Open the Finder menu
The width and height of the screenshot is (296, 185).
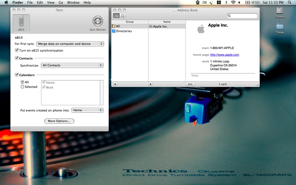[18, 2]
